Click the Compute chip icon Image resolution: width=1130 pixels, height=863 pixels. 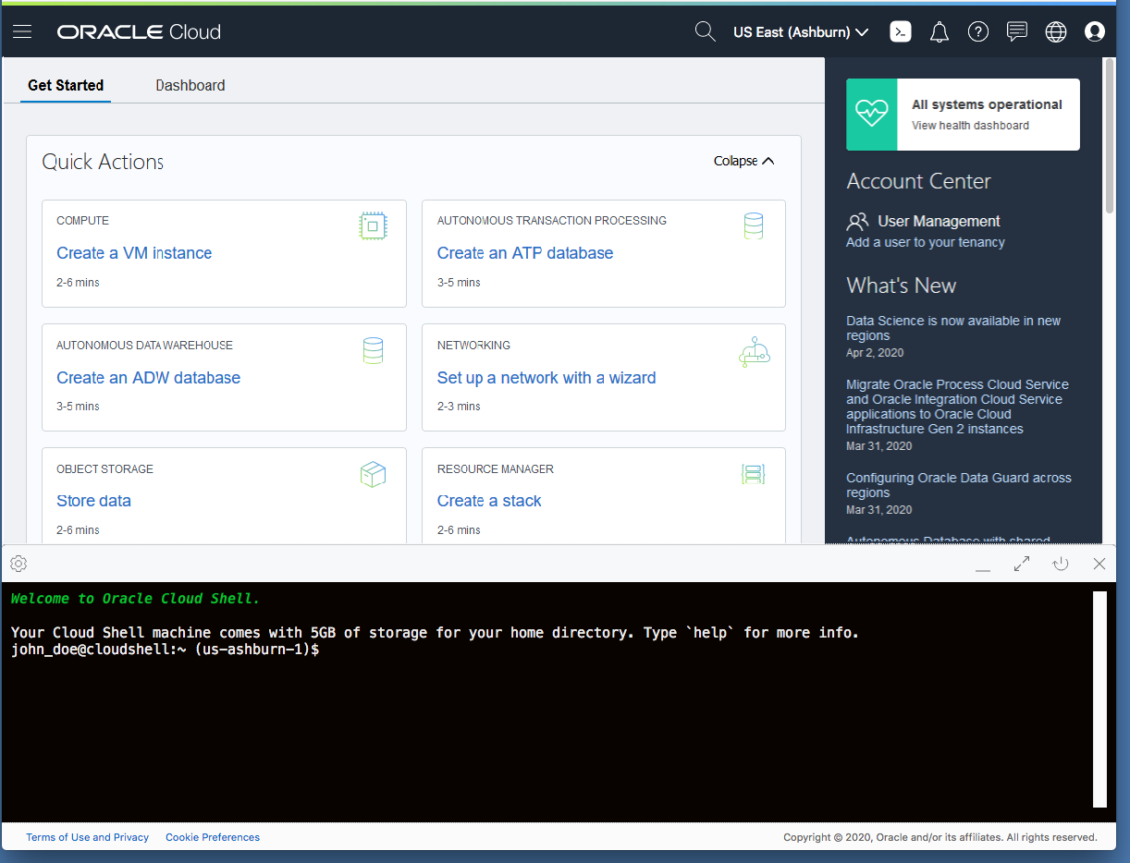point(373,225)
